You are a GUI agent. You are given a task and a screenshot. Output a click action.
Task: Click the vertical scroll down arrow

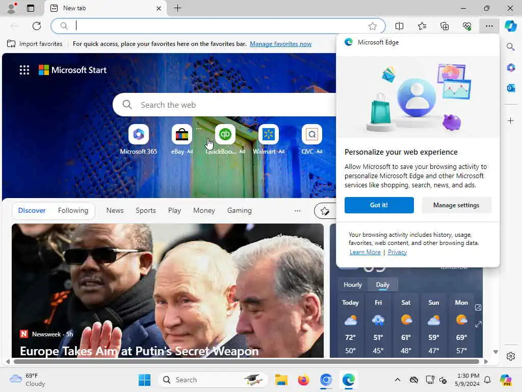click(x=495, y=352)
